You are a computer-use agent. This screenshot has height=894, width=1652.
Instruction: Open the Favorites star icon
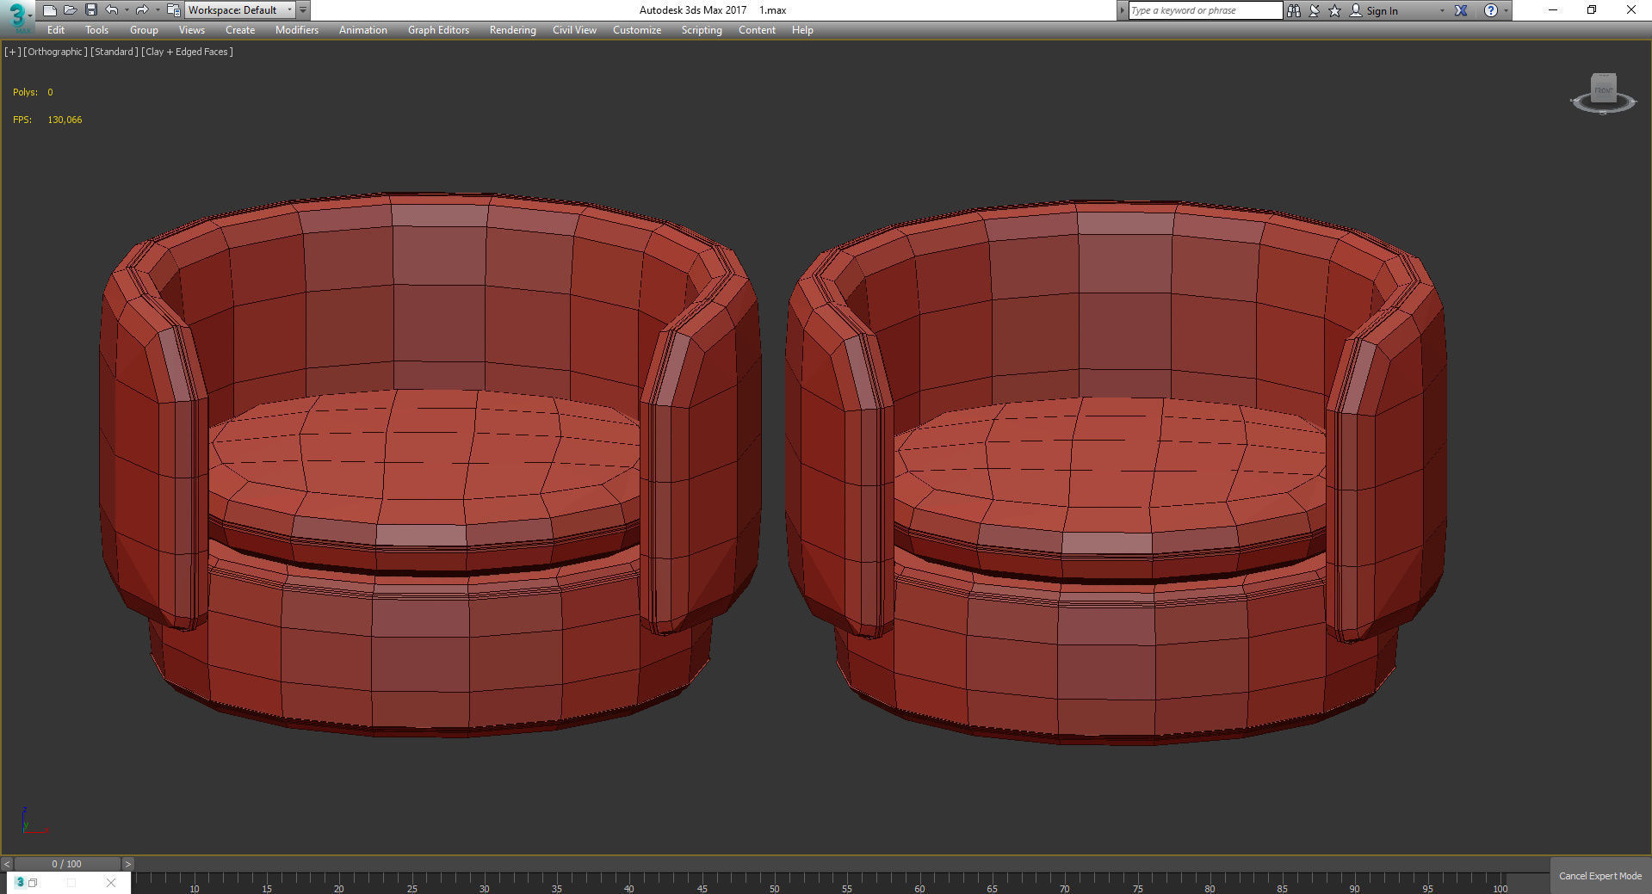click(1335, 10)
